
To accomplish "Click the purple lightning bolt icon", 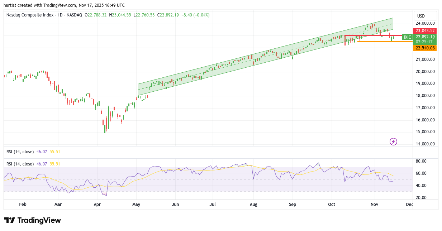I will point(393,141).
